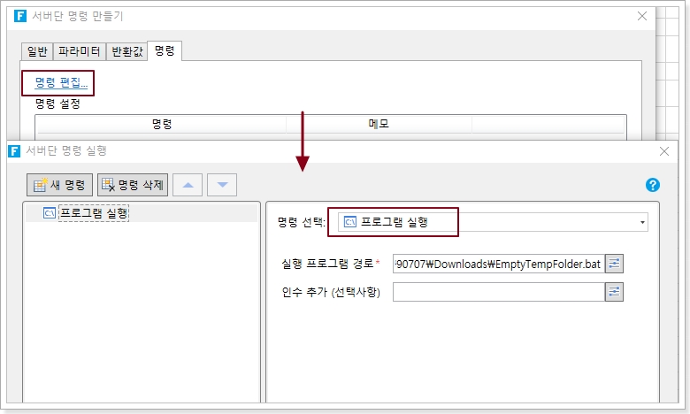Move command down with the down arrow
Screen dimensions: 690x414
(x=222, y=184)
